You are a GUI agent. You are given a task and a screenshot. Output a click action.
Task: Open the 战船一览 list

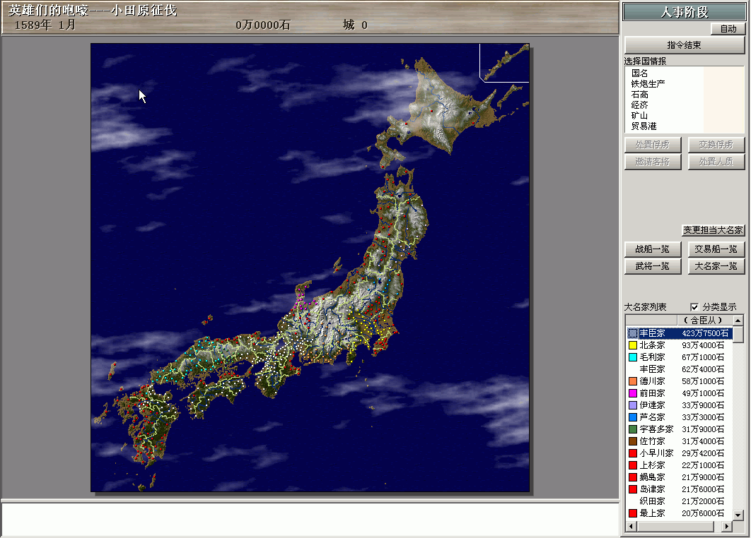652,249
